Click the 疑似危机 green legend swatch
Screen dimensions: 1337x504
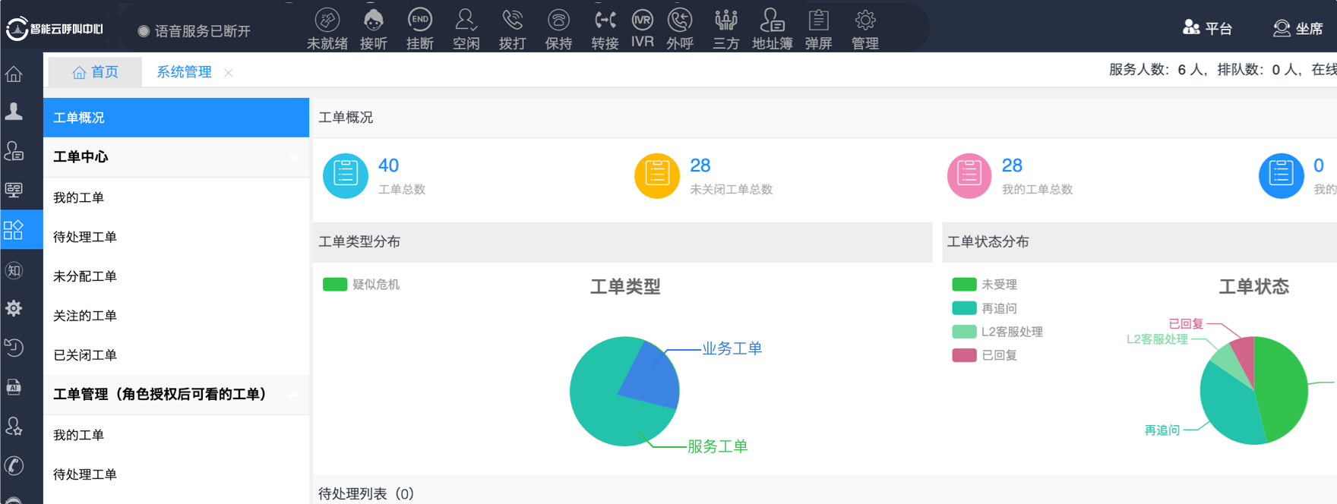click(335, 285)
